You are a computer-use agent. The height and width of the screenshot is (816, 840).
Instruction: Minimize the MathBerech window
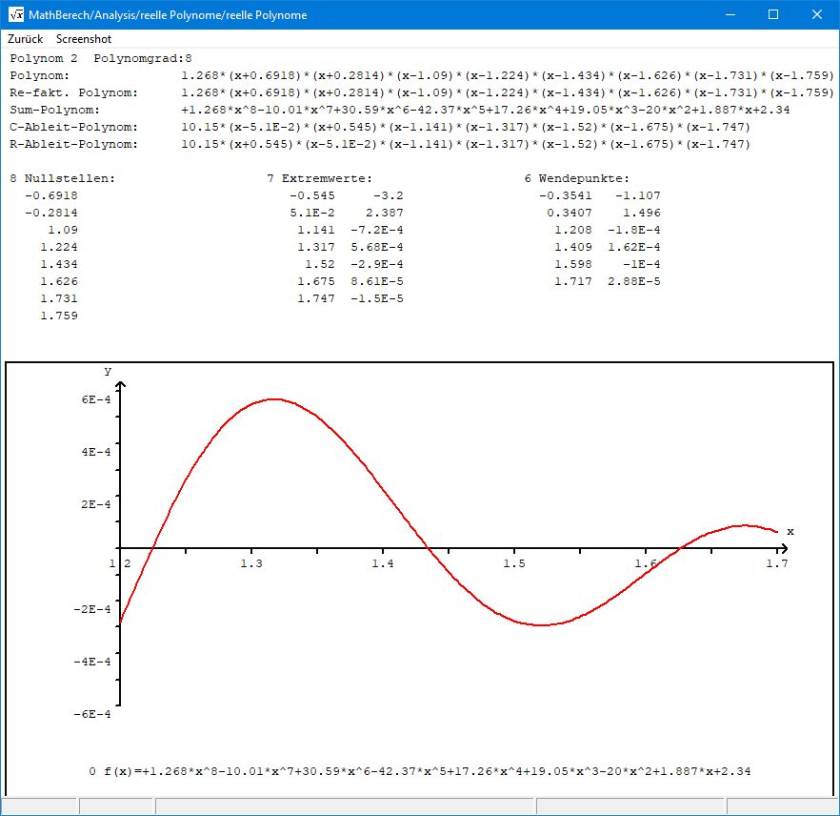730,15
